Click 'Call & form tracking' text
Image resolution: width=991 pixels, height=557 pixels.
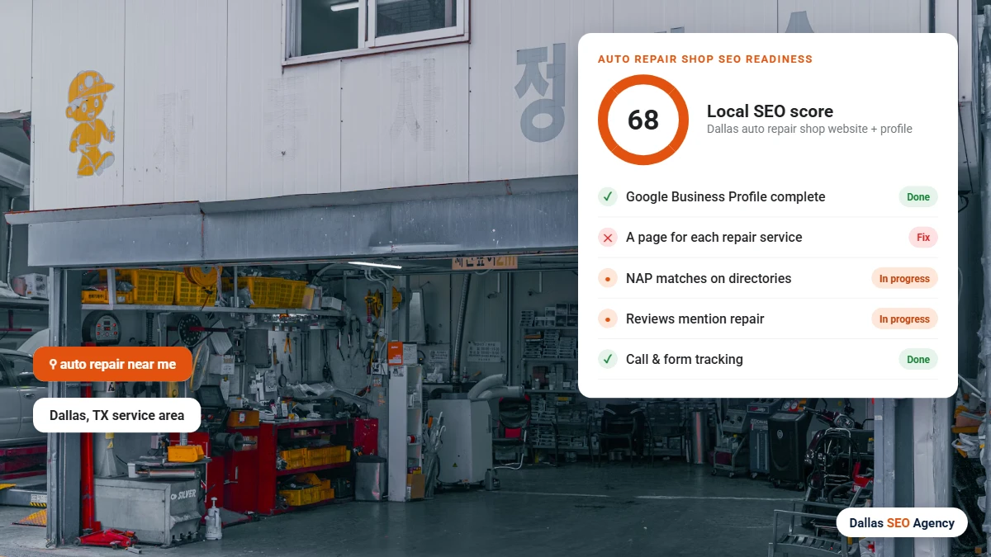[x=684, y=359]
